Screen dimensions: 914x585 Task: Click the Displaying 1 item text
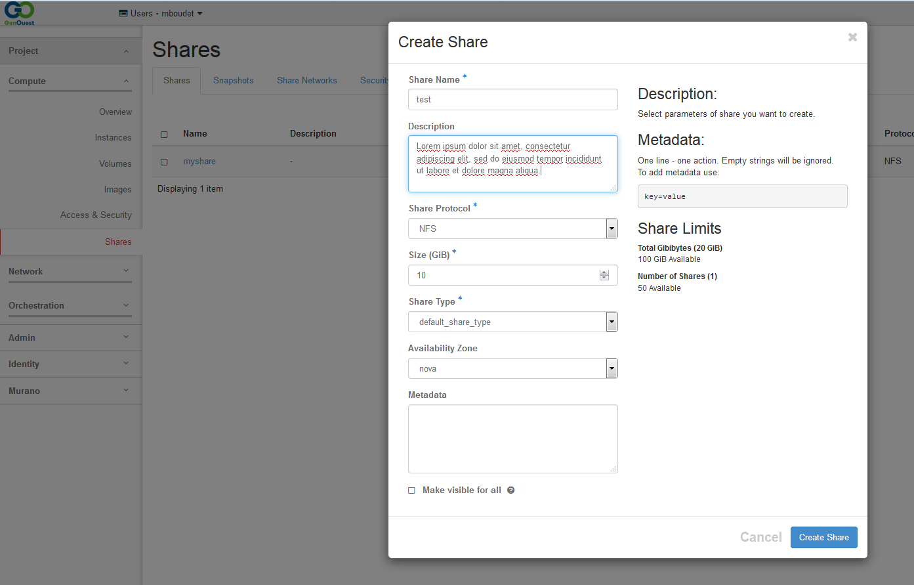point(190,189)
